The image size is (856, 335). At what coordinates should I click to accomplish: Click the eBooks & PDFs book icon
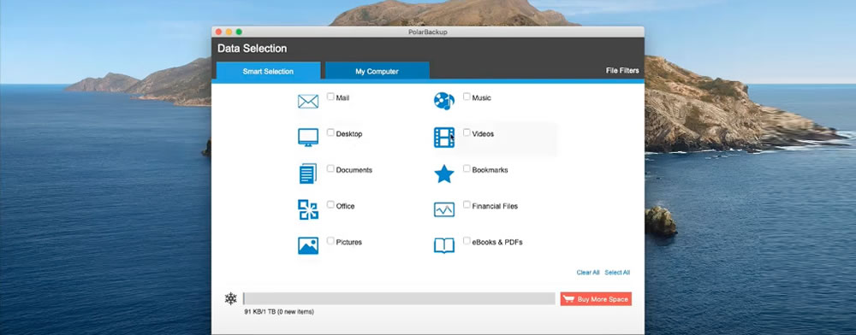443,245
